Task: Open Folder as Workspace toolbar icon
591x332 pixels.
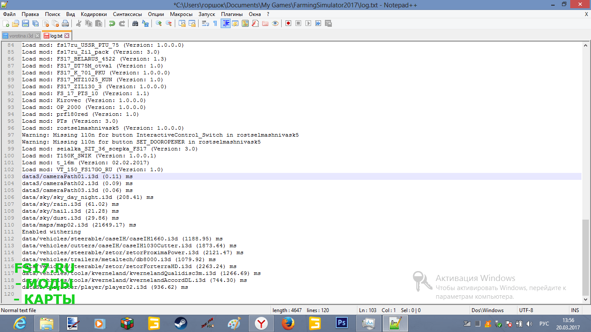Action: [265, 23]
